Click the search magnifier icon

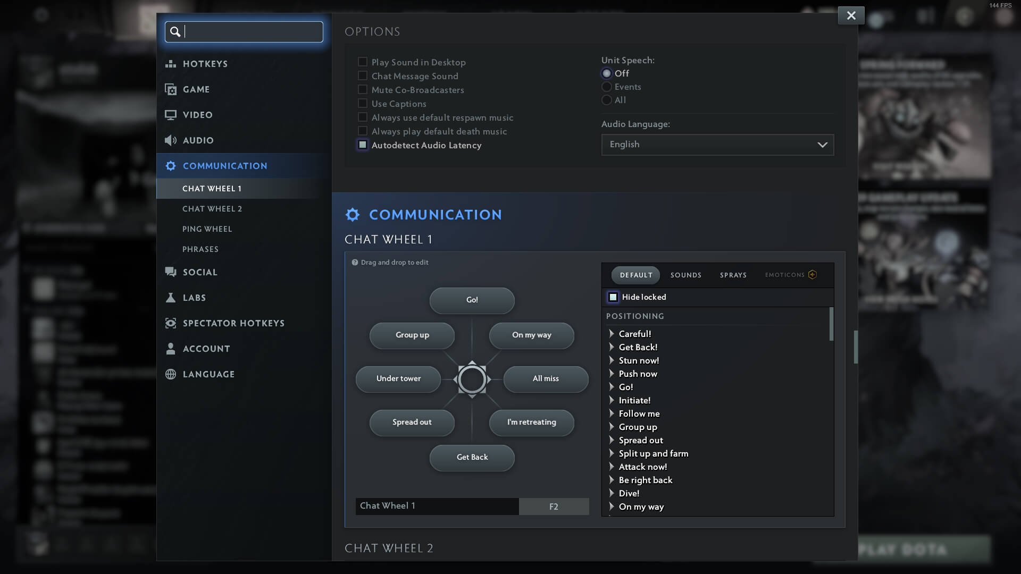point(175,32)
